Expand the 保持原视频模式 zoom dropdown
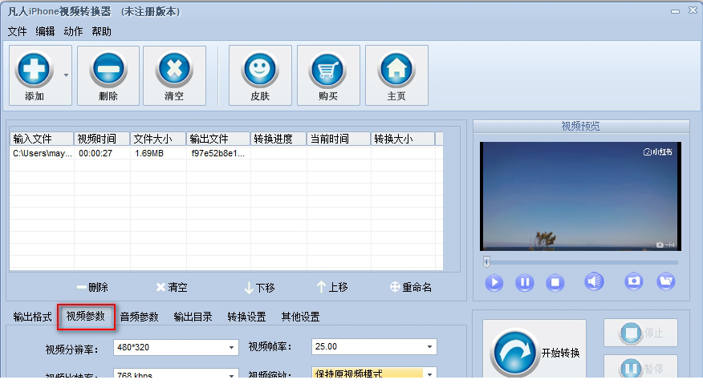 tap(429, 374)
